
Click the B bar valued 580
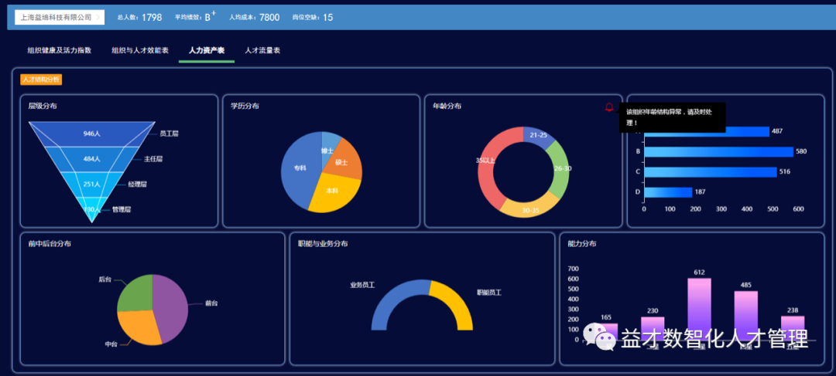[718, 151]
